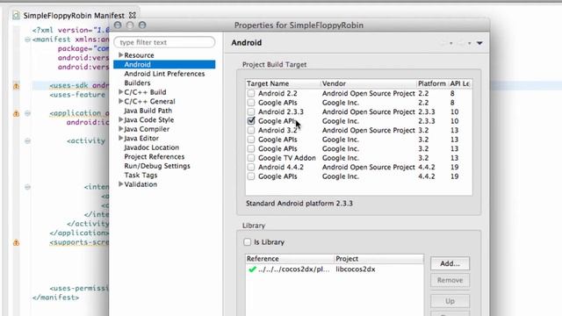Check Google APIs platform 2.2 checkbox
Screen dimensions: 562x316
point(251,103)
